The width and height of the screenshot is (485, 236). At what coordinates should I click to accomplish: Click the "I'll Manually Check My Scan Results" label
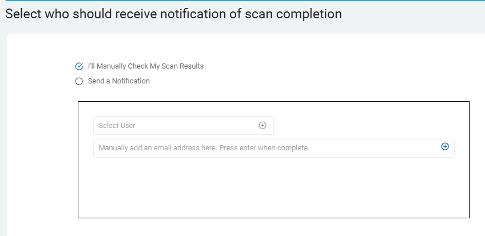coord(146,66)
